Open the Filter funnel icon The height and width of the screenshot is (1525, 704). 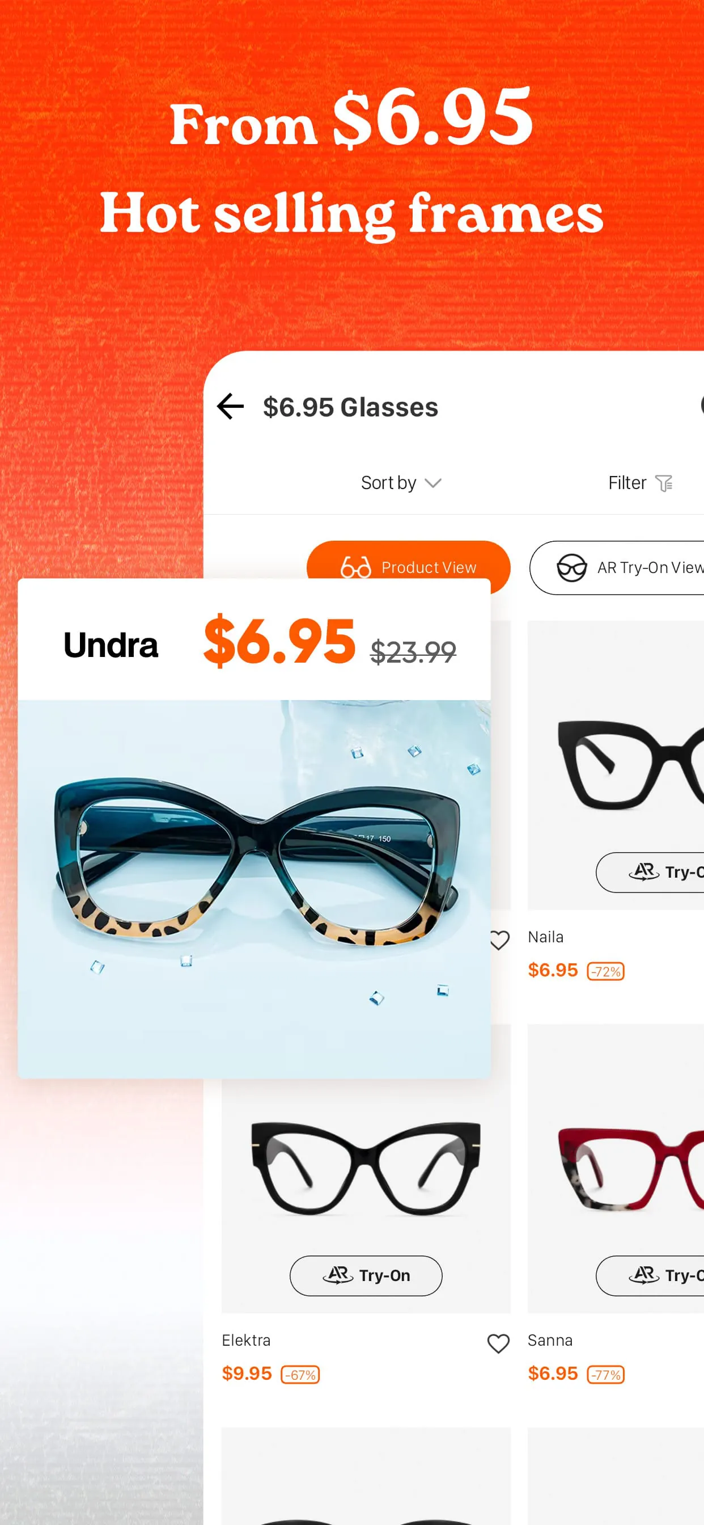pos(664,483)
